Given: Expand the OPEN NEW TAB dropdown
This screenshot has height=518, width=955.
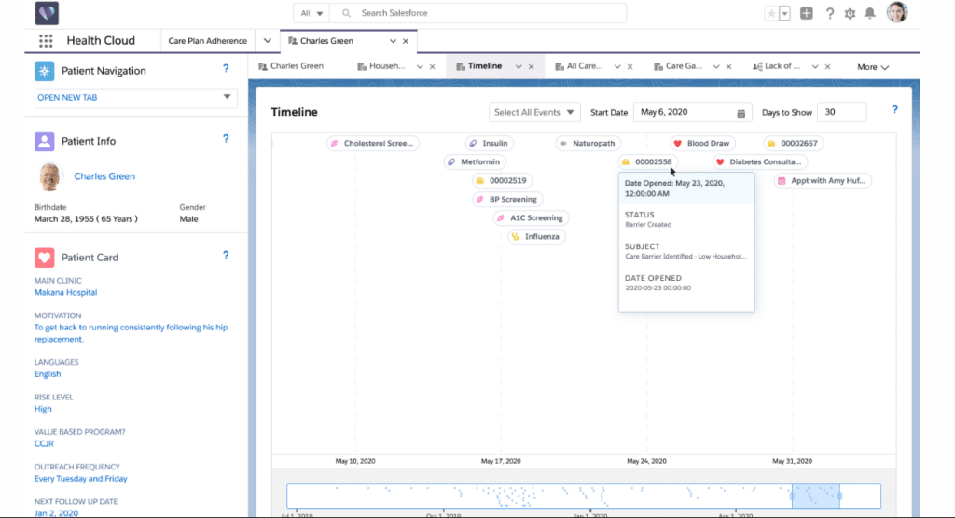Looking at the screenshot, I should pyautogui.click(x=136, y=97).
